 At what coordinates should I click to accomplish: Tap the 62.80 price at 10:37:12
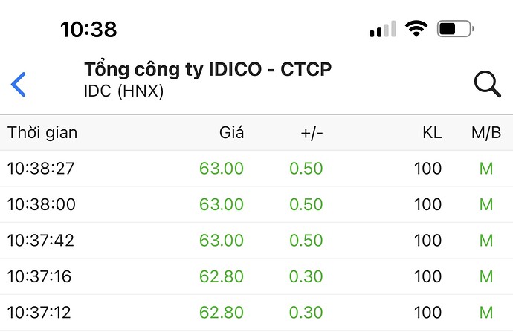pyautogui.click(x=222, y=313)
